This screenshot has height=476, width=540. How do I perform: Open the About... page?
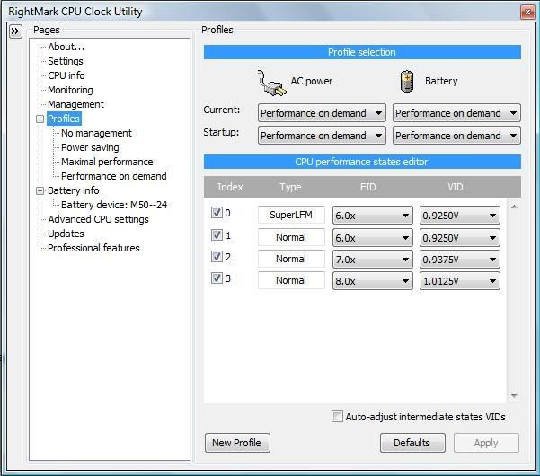pos(66,47)
